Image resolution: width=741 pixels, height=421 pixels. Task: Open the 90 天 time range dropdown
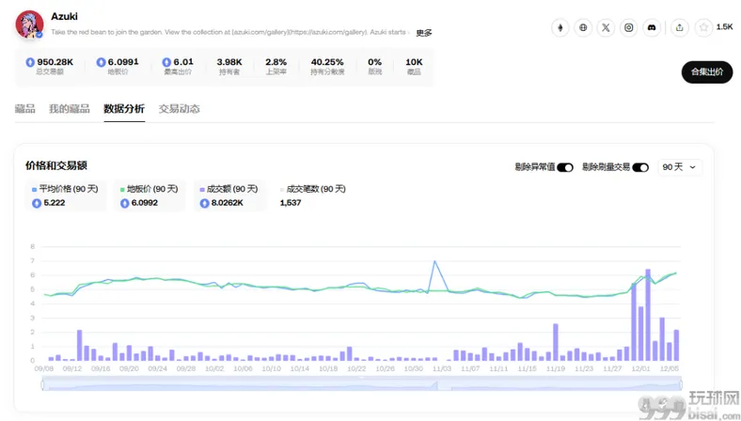pyautogui.click(x=680, y=167)
